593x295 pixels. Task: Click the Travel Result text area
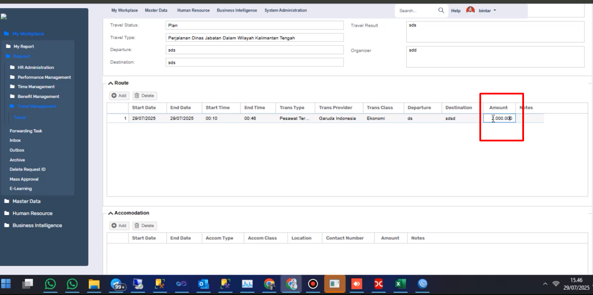(496, 32)
